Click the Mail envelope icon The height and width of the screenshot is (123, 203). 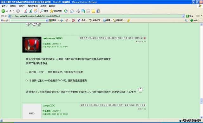[72, 11]
